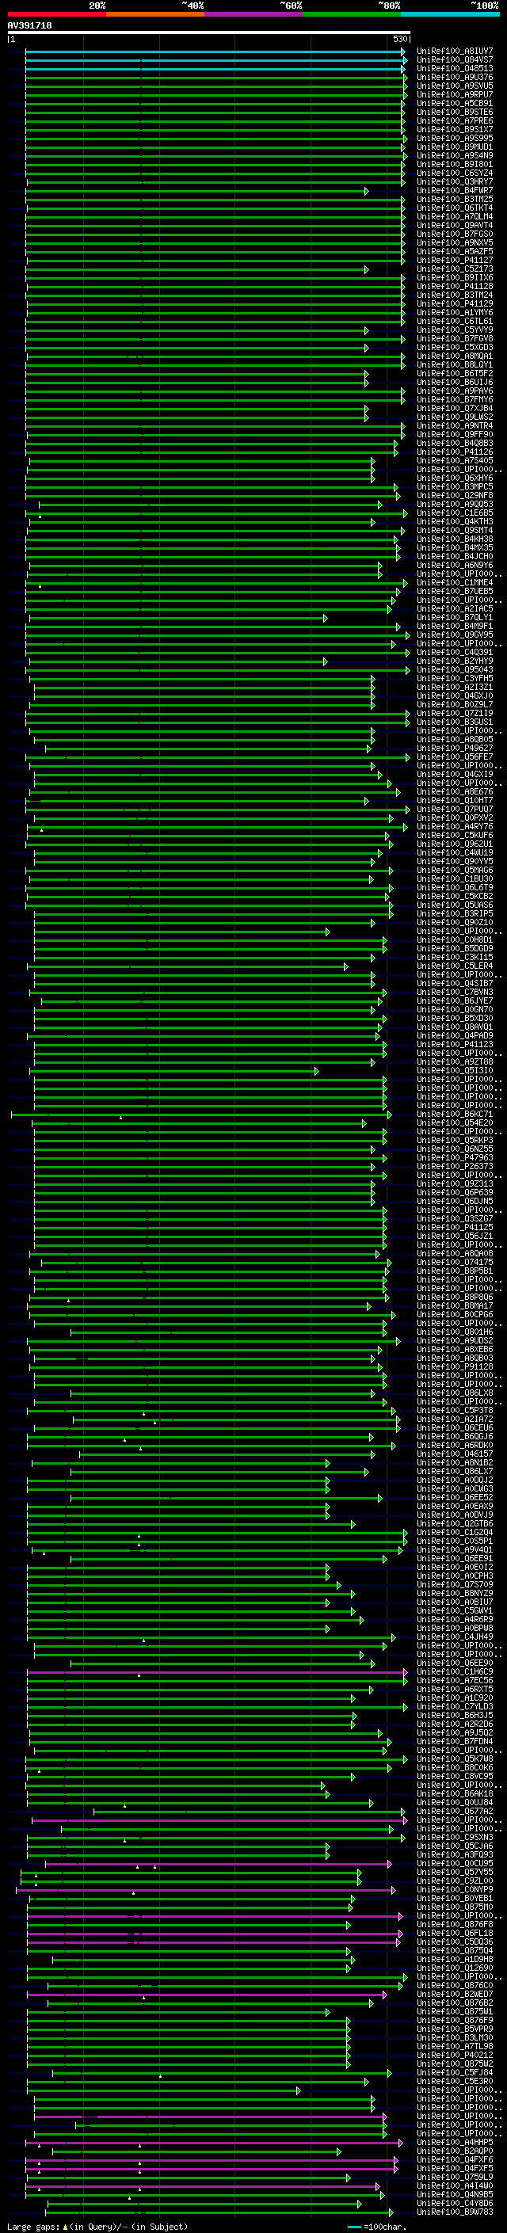Select hit UniRef100_P41127
507x2233 pixels.
click(x=454, y=260)
